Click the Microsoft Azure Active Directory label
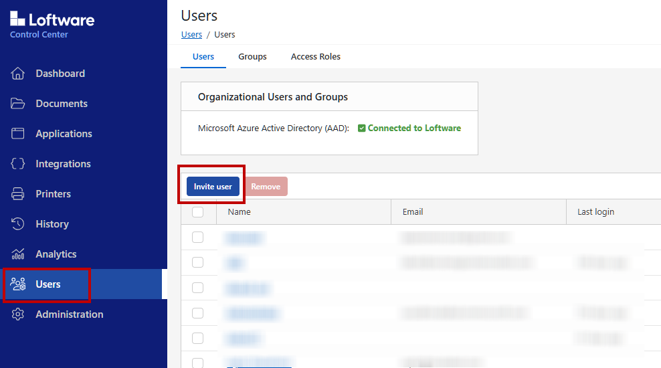 click(274, 128)
